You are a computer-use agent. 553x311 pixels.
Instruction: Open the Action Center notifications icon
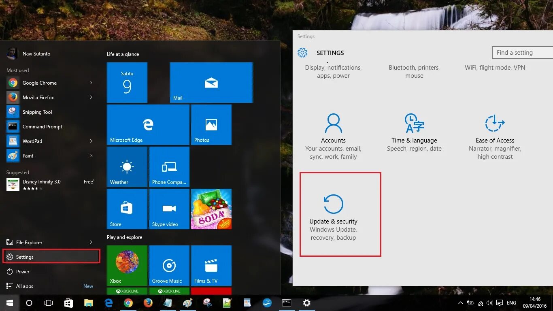click(500, 303)
